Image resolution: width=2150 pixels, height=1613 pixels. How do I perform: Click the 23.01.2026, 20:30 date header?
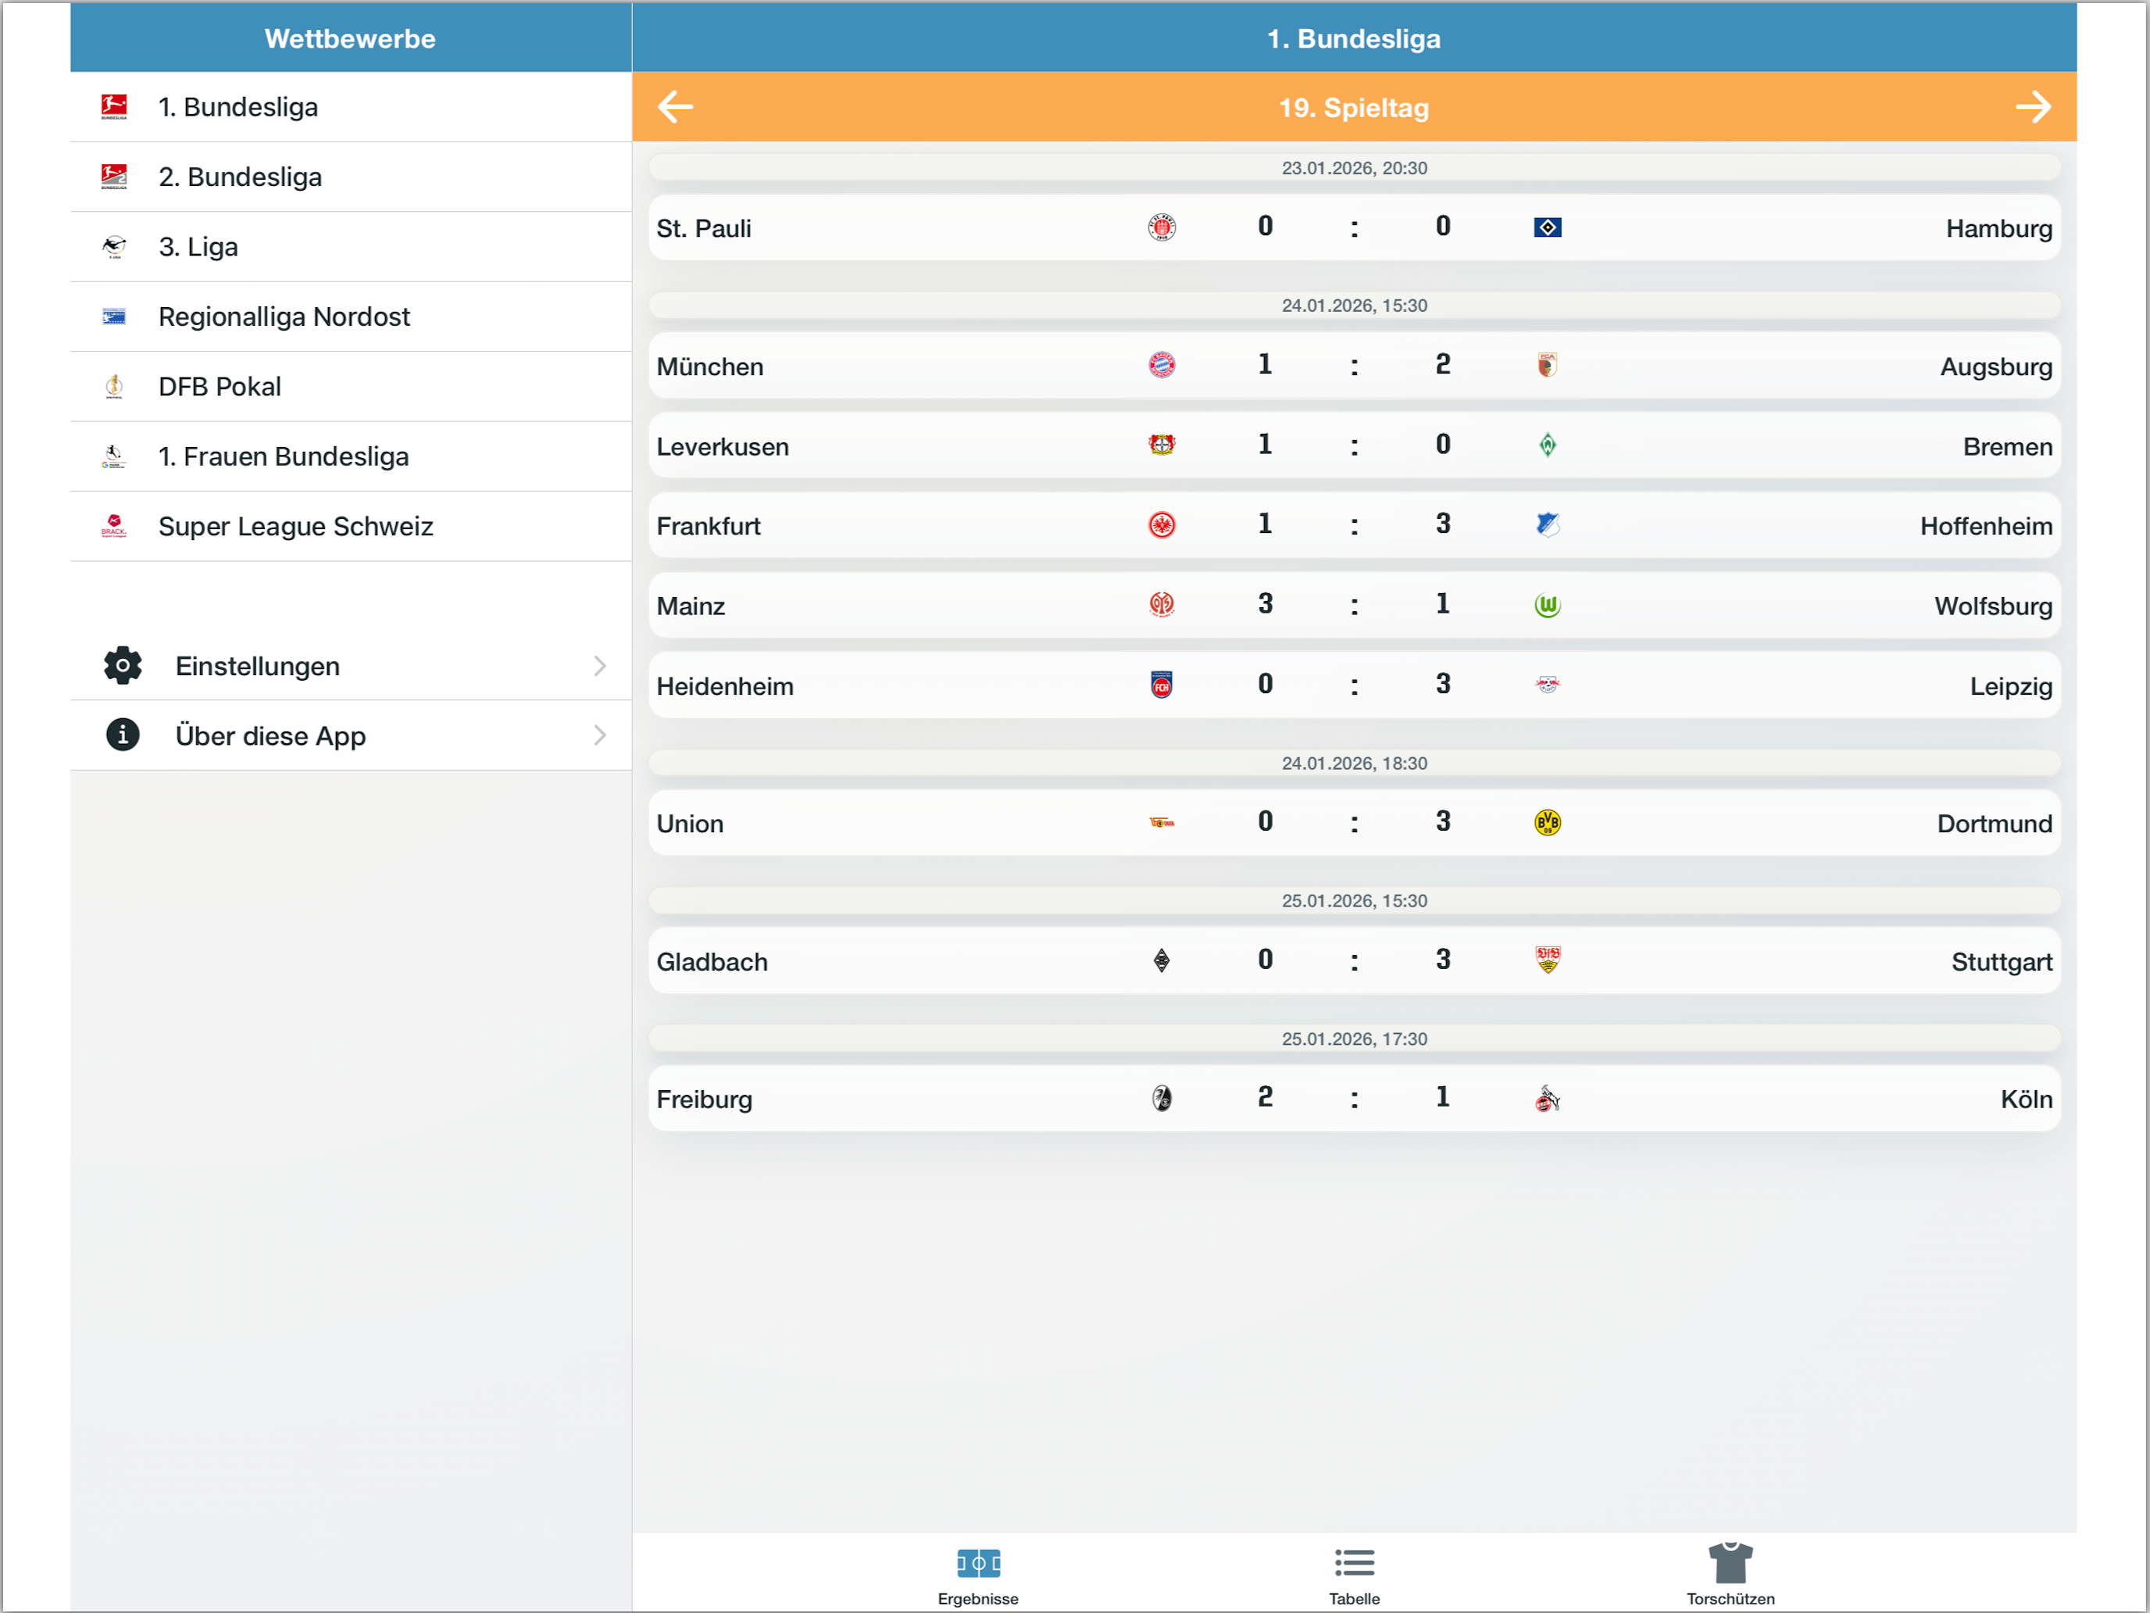1354,167
